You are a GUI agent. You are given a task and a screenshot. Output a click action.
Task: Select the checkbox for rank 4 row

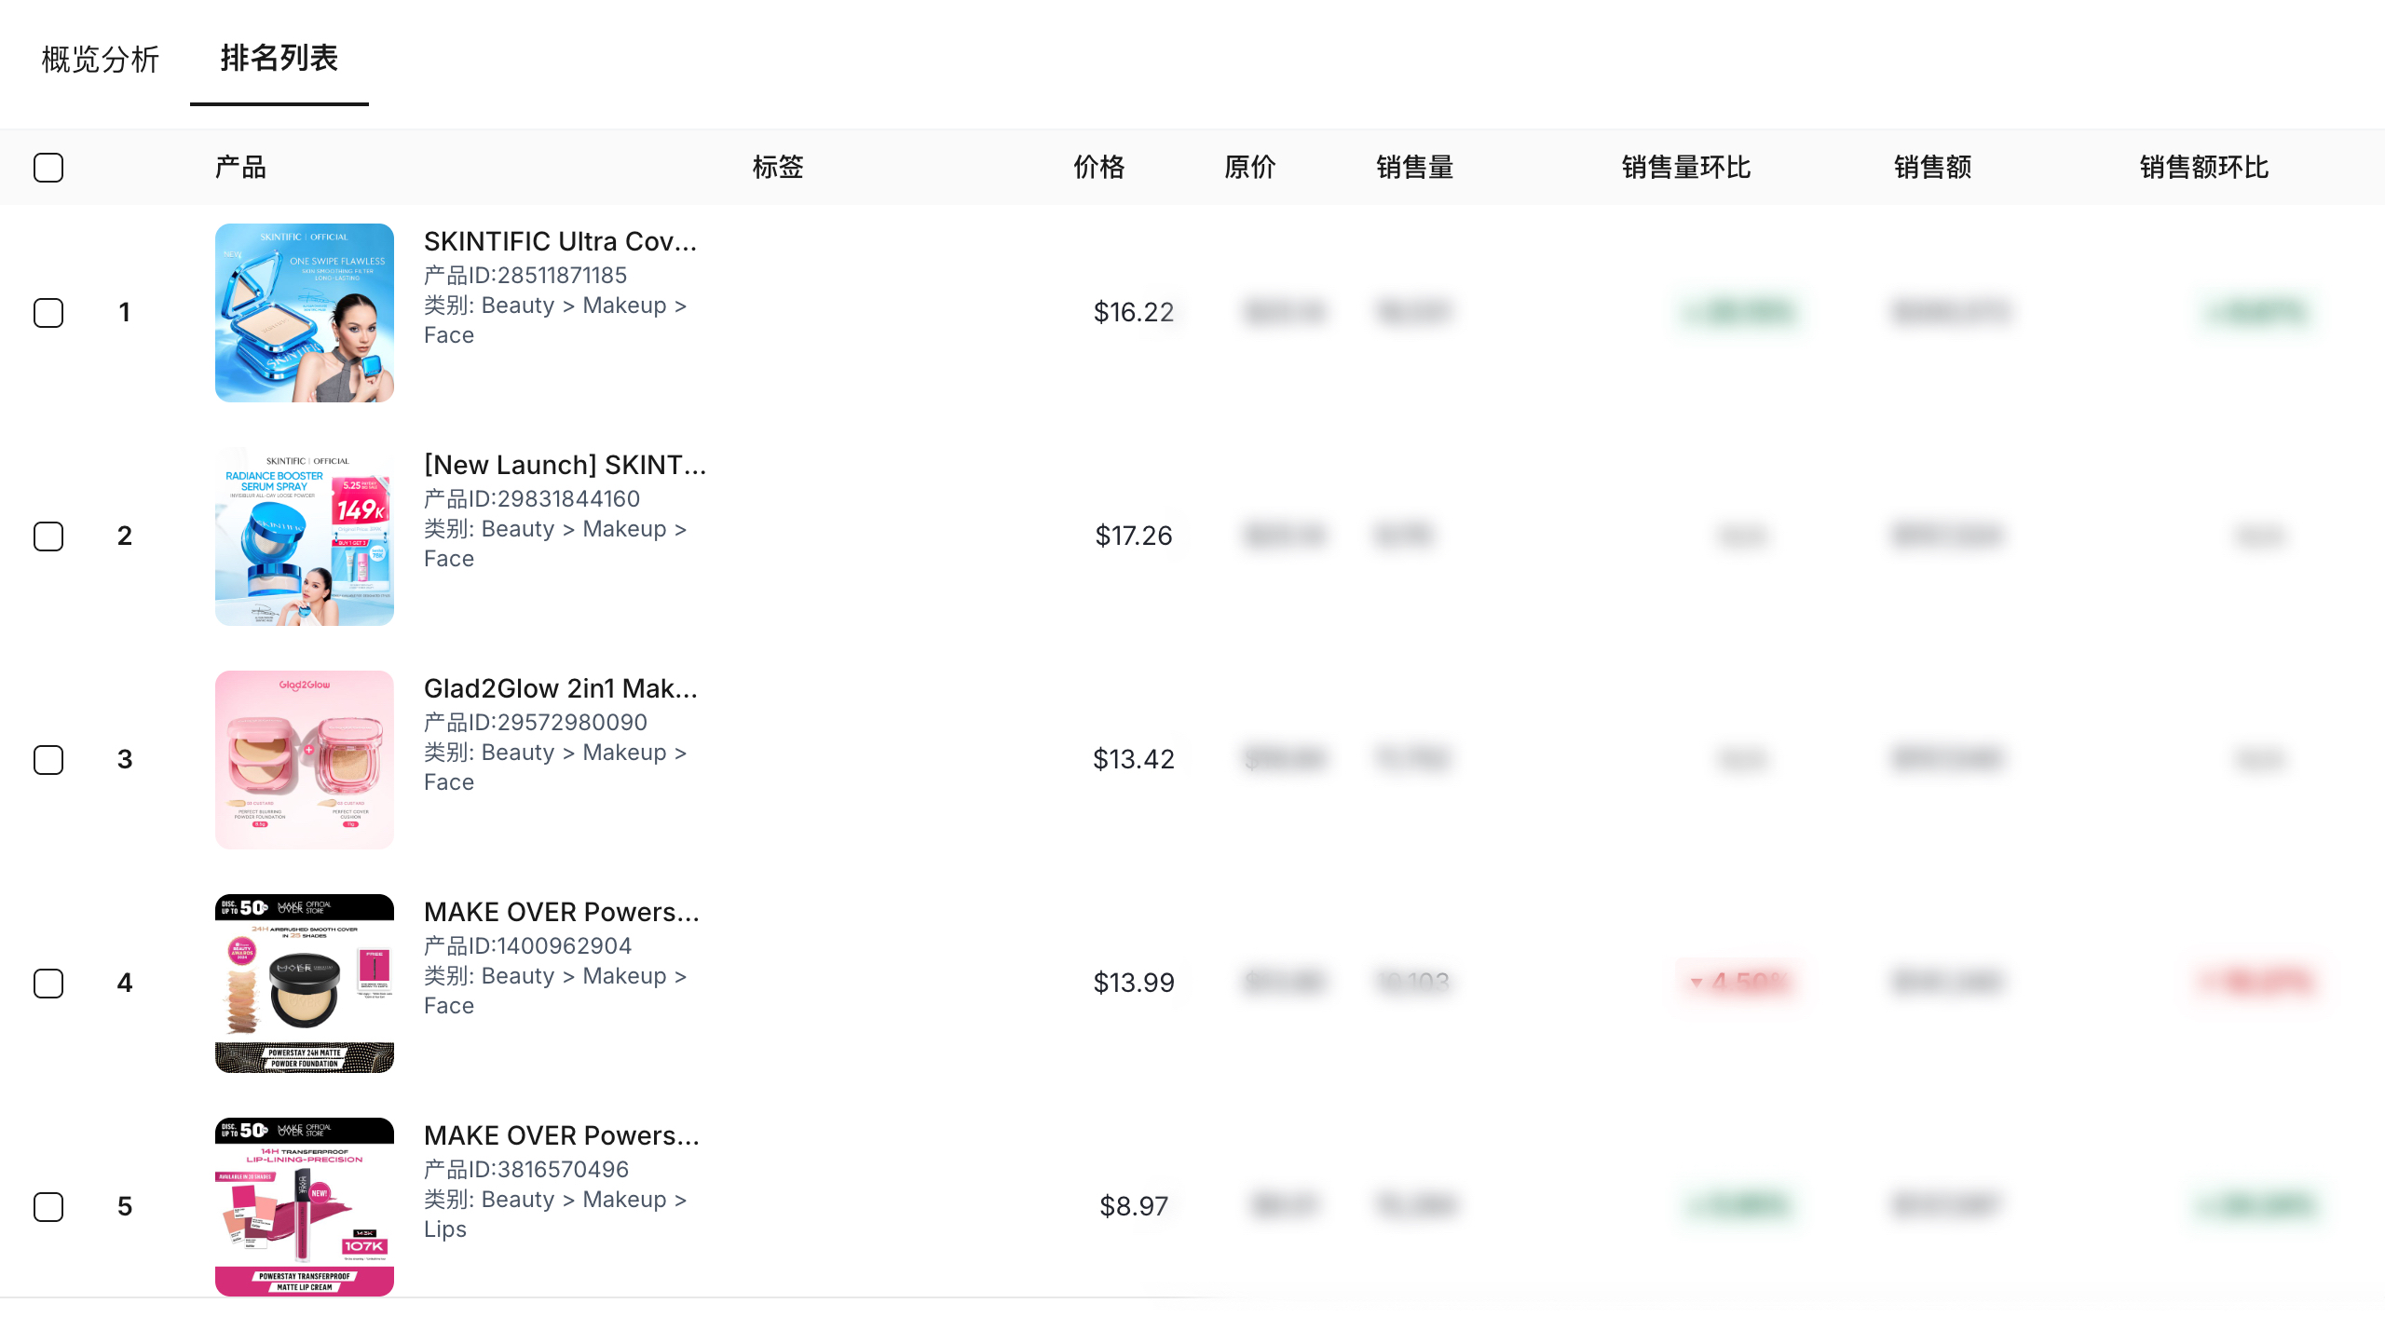coord(48,984)
